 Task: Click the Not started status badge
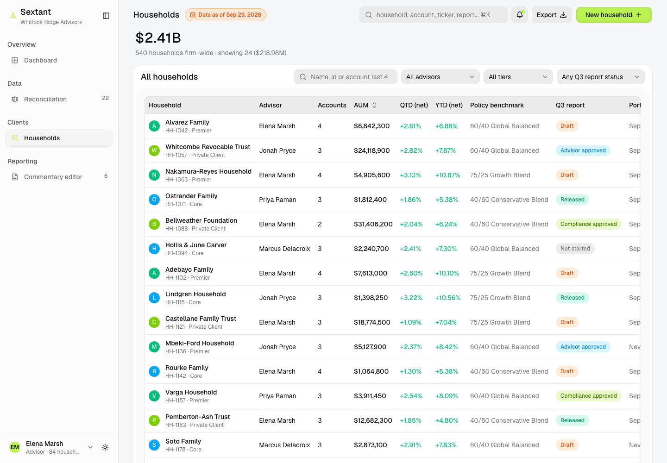click(575, 249)
